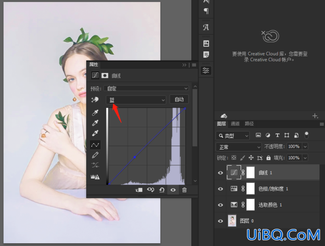The width and height of the screenshot is (325, 246).
Task: Pick the black point eyedropper
Action: [95, 113]
